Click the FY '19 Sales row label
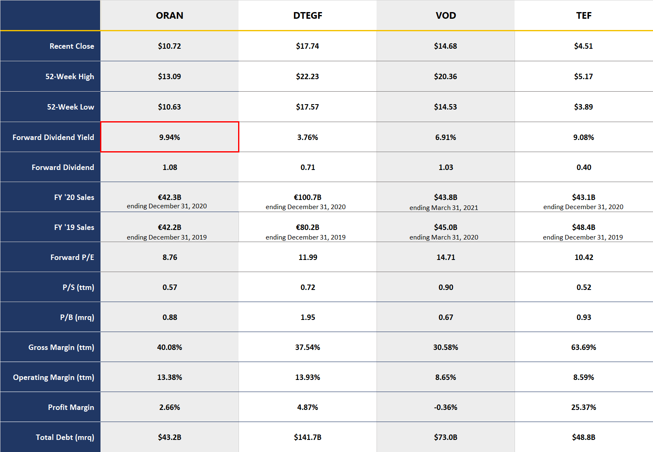Screen dimensions: 653x452 74,227
